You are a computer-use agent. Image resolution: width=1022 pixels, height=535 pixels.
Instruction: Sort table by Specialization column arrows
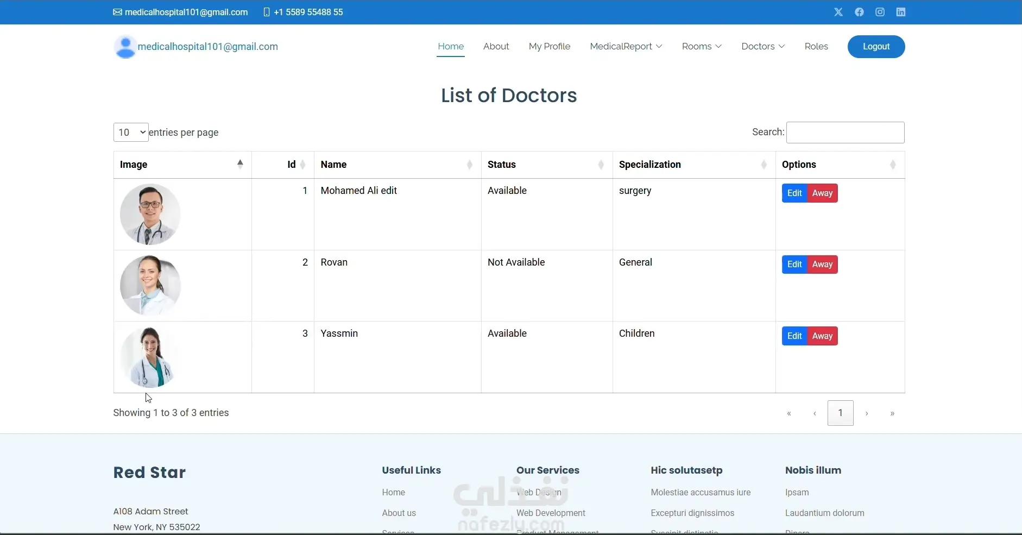coord(764,165)
